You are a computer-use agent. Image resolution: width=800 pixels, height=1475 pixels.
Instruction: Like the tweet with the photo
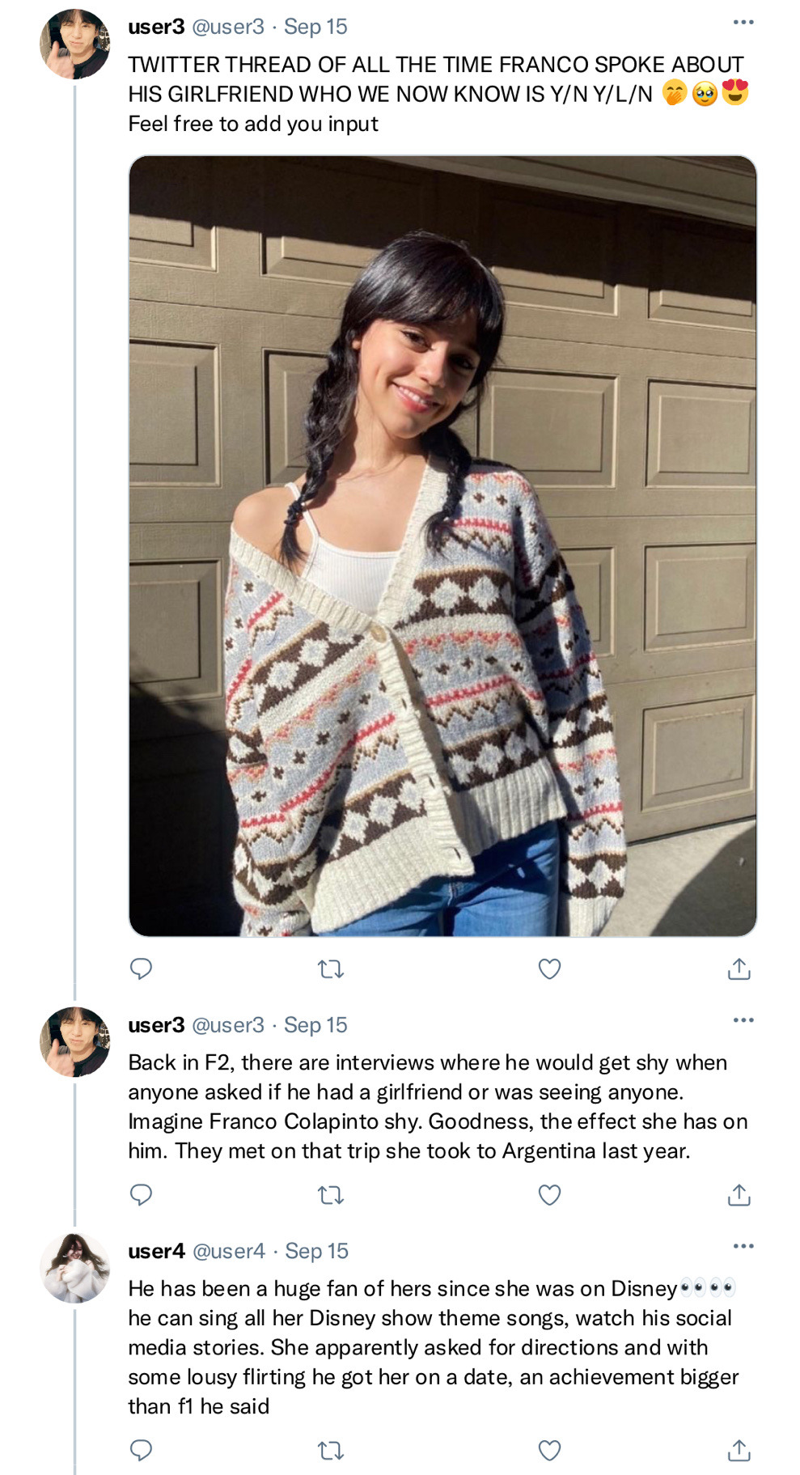point(549,968)
